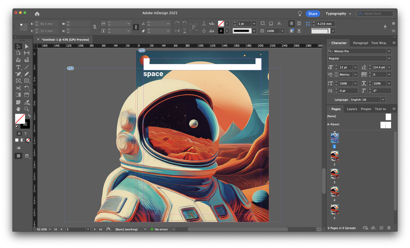The height and width of the screenshot is (248, 410).
Task: Open the English: UK language dropdown
Action: click(382, 100)
